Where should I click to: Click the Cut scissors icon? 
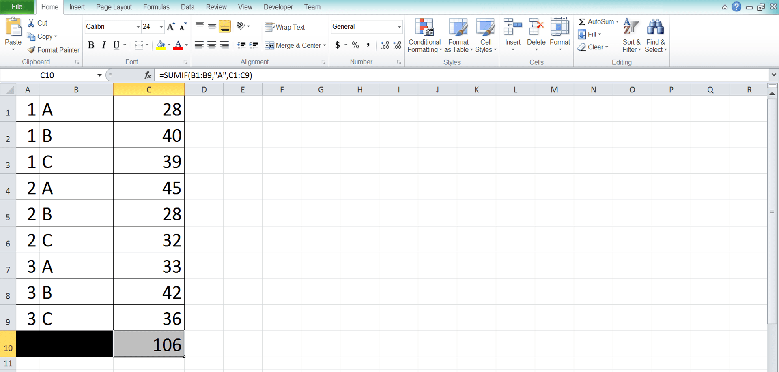click(31, 23)
